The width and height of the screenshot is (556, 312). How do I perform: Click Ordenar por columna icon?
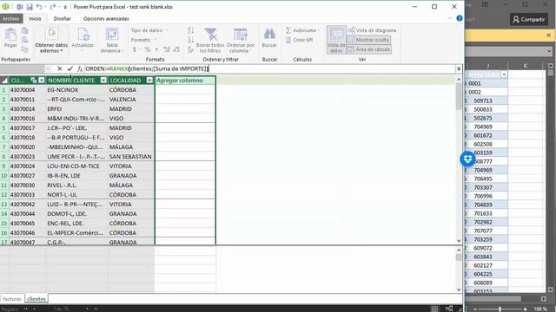(x=241, y=35)
